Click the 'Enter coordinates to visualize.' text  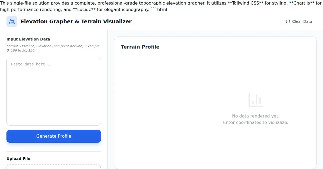point(255,122)
